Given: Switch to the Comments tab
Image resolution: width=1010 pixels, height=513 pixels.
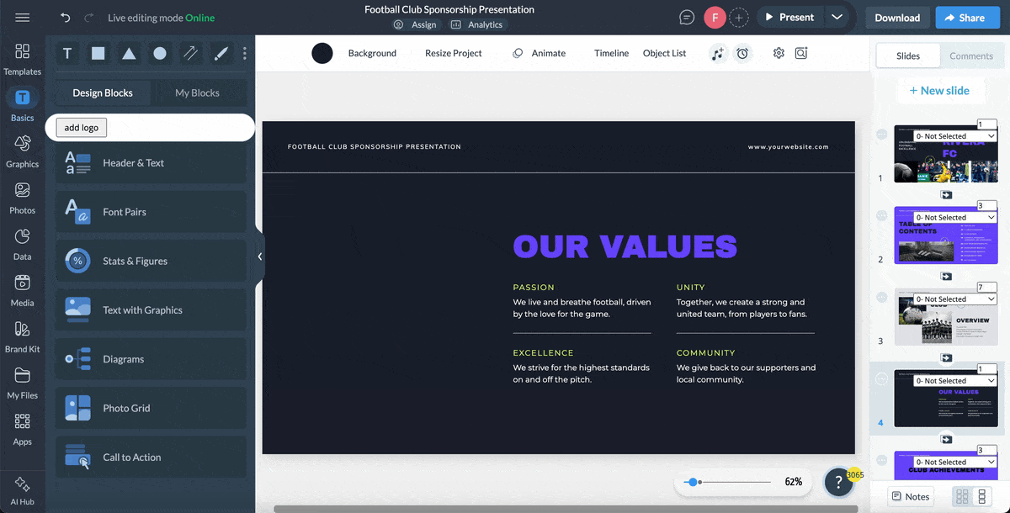Looking at the screenshot, I should pyautogui.click(x=971, y=56).
